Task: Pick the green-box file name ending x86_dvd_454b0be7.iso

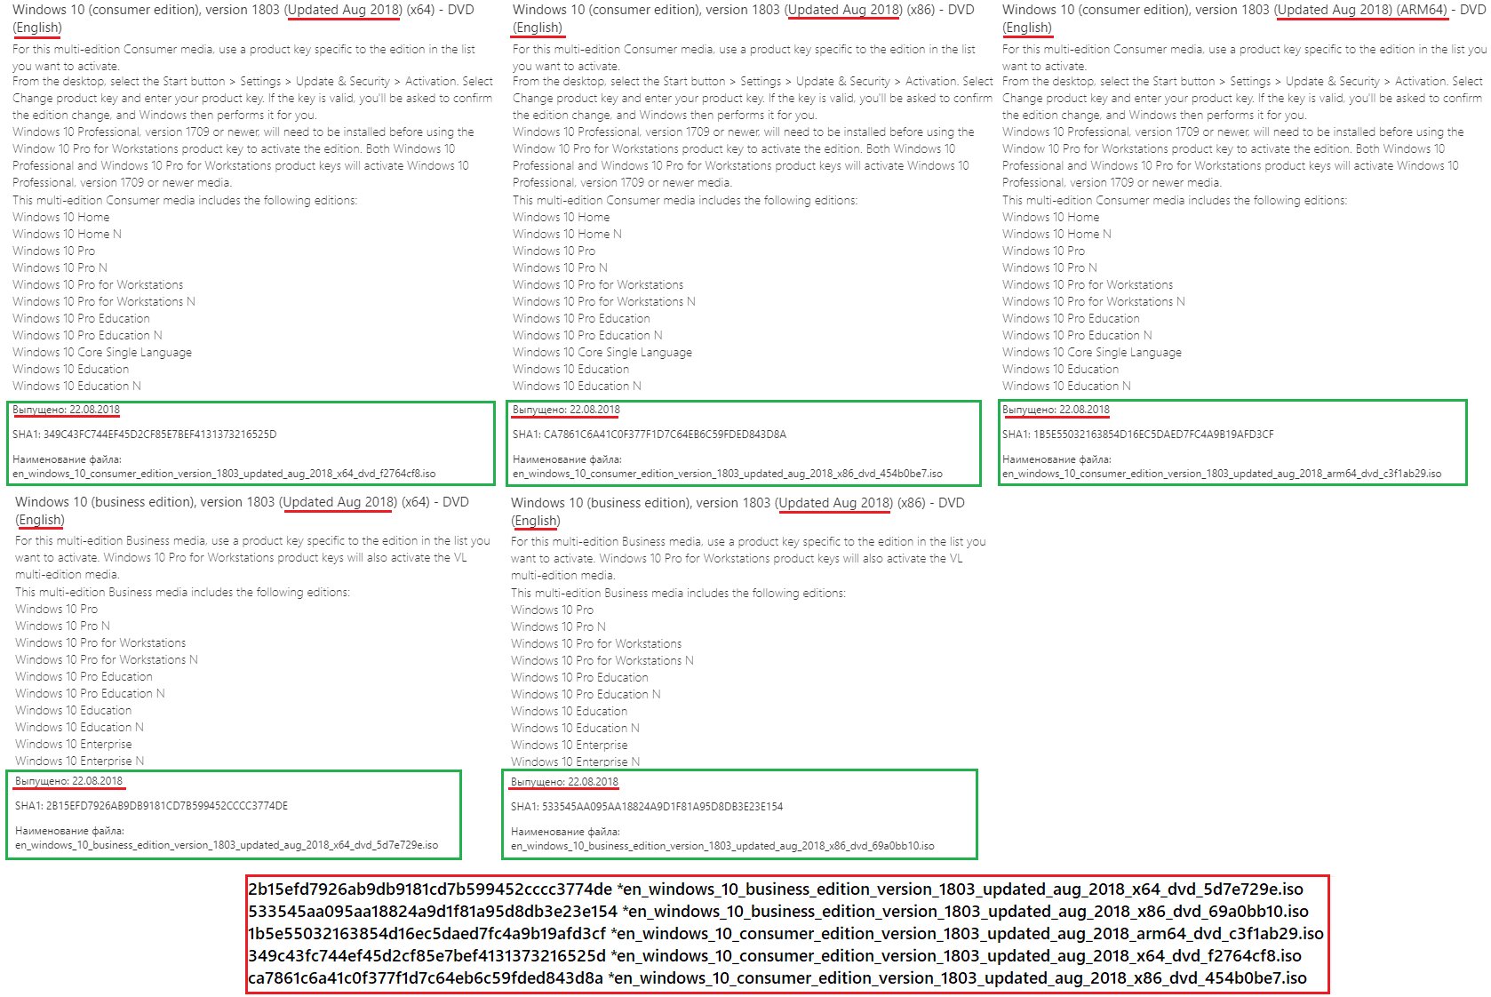Action: coord(728,474)
